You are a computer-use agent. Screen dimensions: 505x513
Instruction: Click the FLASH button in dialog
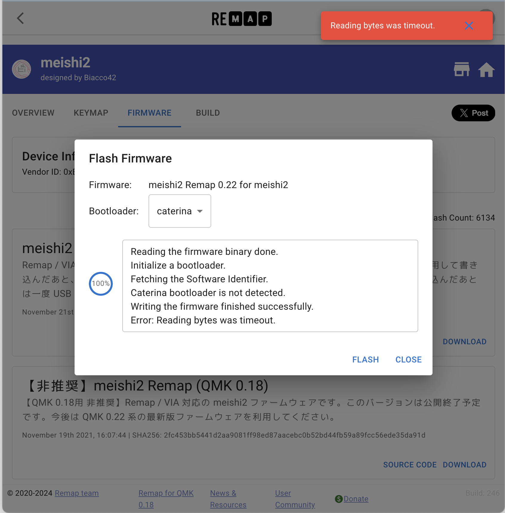[365, 359]
